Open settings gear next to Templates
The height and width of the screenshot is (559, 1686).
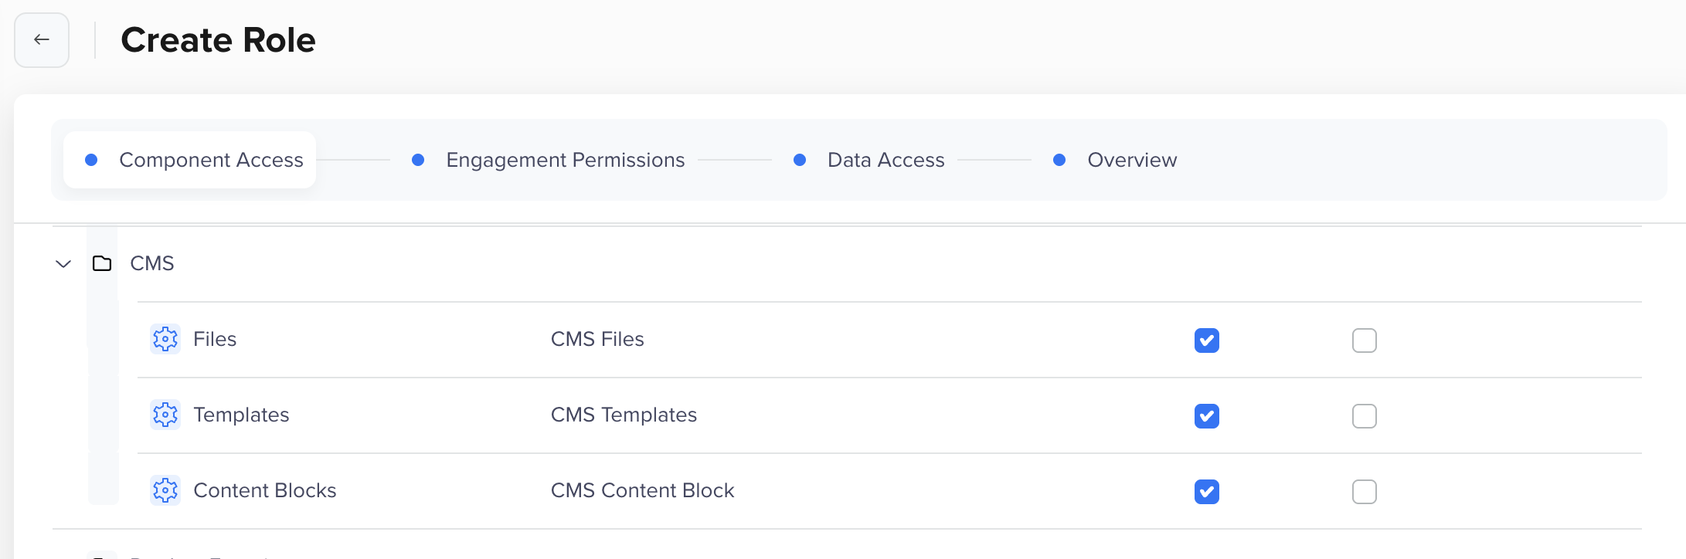coord(165,415)
